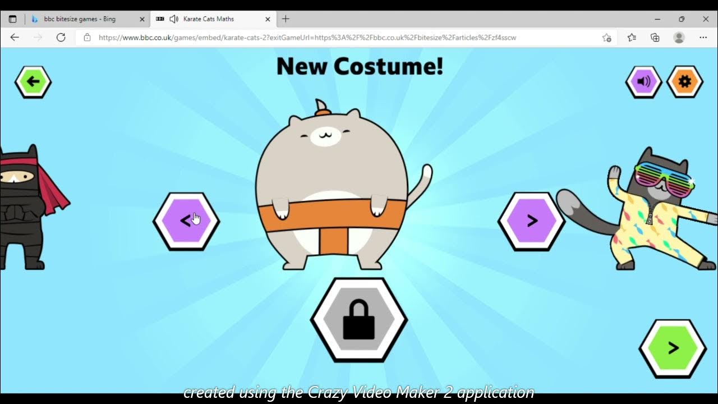Viewport: 718px width, 404px height.
Task: View site information lock icon
Action: point(87,38)
